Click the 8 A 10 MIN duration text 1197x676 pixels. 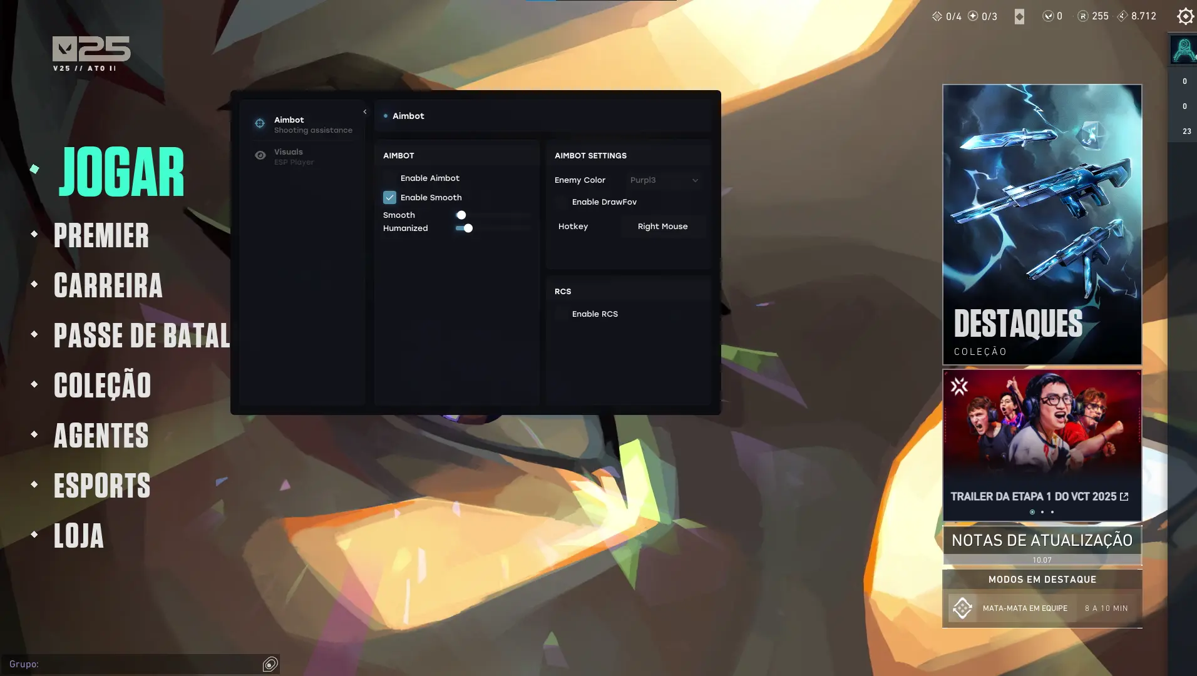click(x=1106, y=608)
